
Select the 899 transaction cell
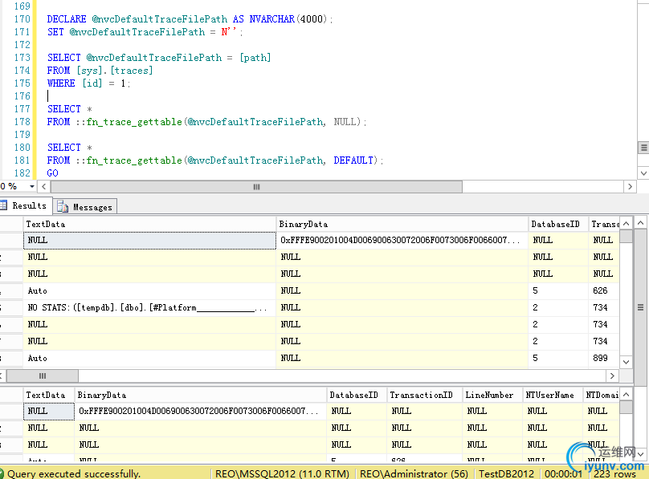pyautogui.click(x=603, y=358)
